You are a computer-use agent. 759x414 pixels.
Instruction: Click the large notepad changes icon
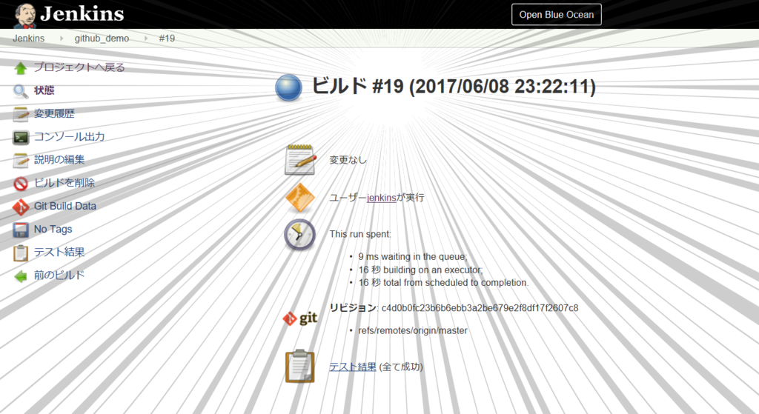(300, 159)
